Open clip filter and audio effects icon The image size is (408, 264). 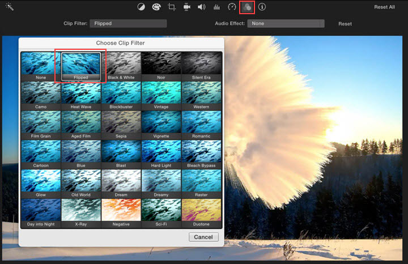pos(246,7)
